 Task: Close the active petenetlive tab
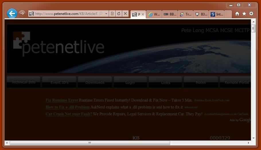[143, 14]
